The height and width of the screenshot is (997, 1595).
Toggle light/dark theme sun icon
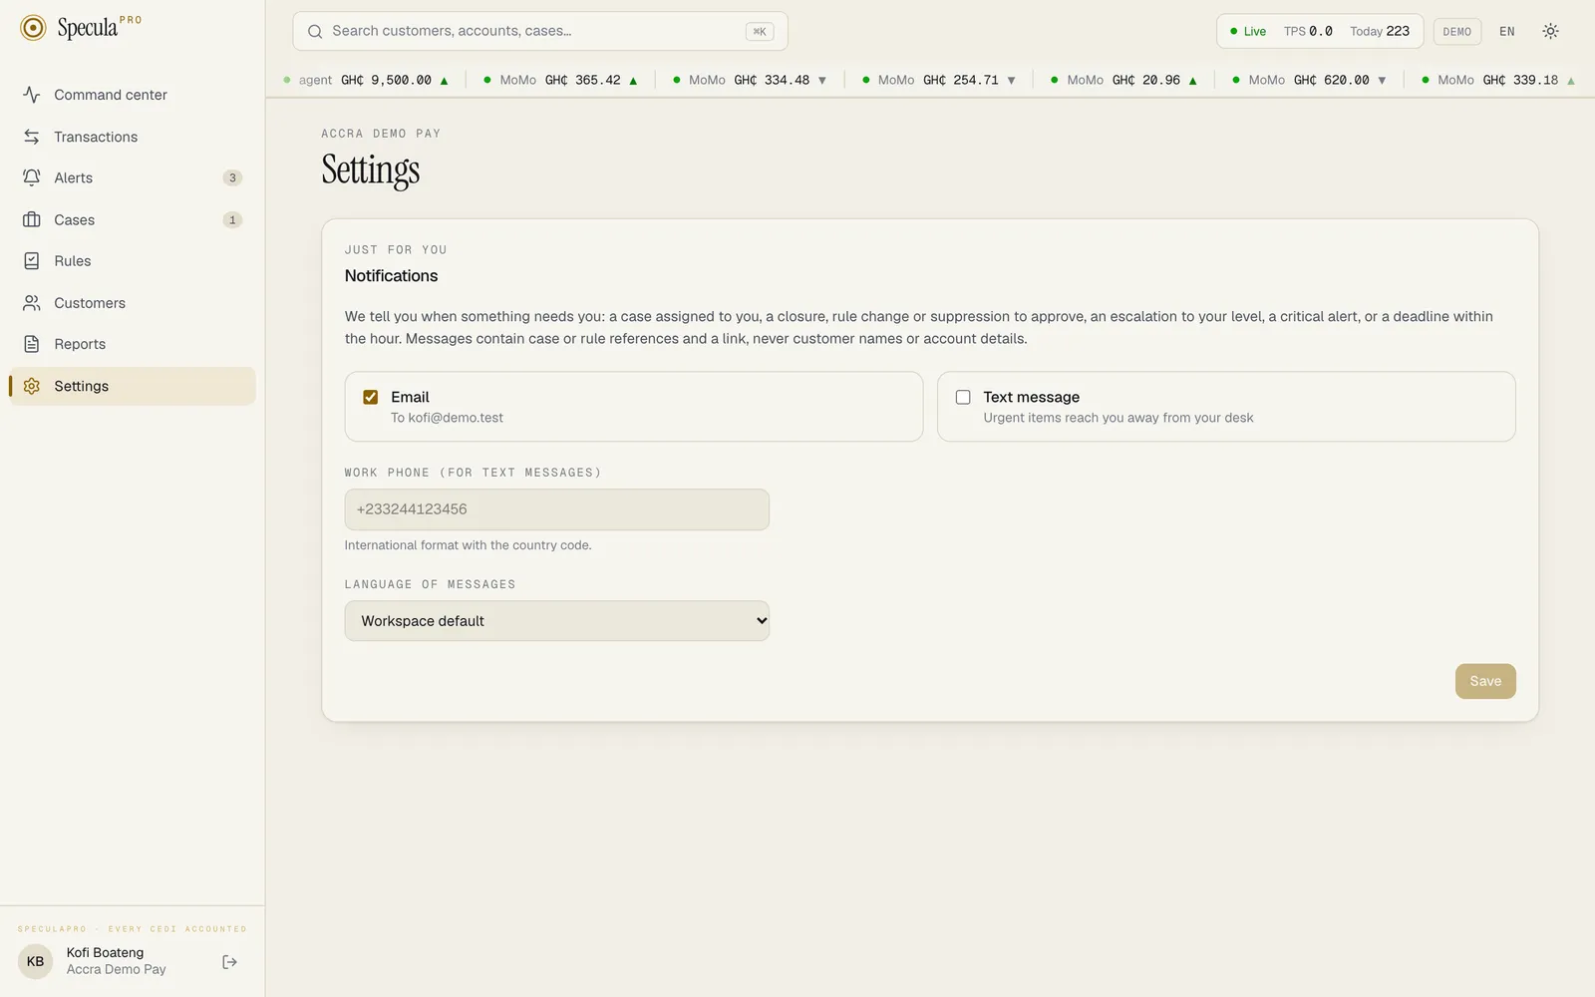[x=1550, y=32]
